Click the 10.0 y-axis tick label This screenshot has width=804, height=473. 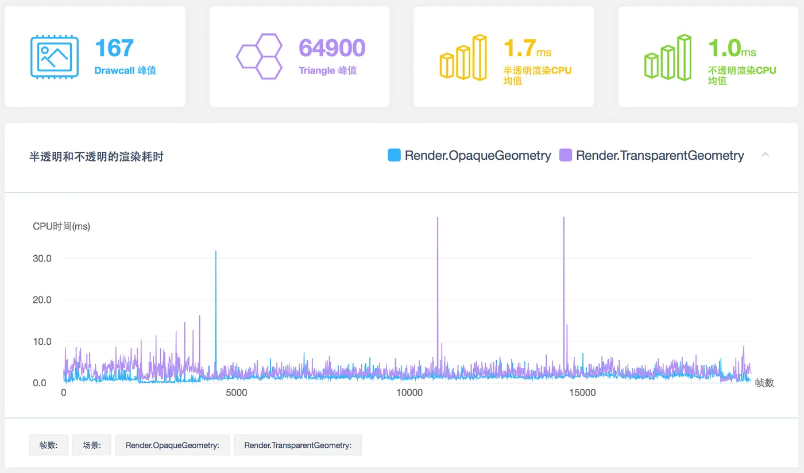point(42,341)
